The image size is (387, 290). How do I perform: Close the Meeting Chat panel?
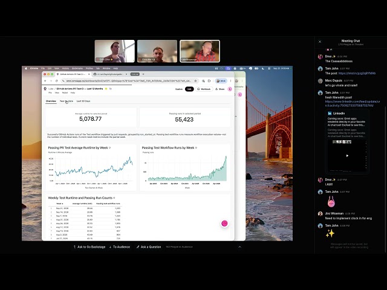tap(320, 42)
